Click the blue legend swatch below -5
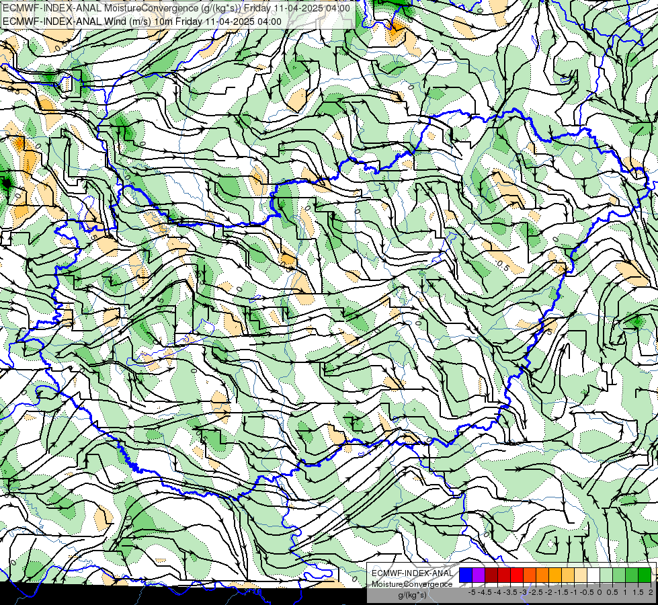The image size is (658, 605). 466,575
